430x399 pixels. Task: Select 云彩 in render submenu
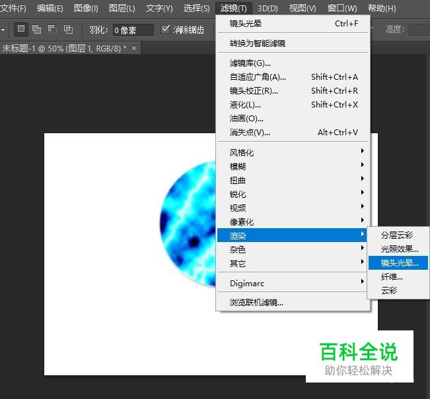398,291
